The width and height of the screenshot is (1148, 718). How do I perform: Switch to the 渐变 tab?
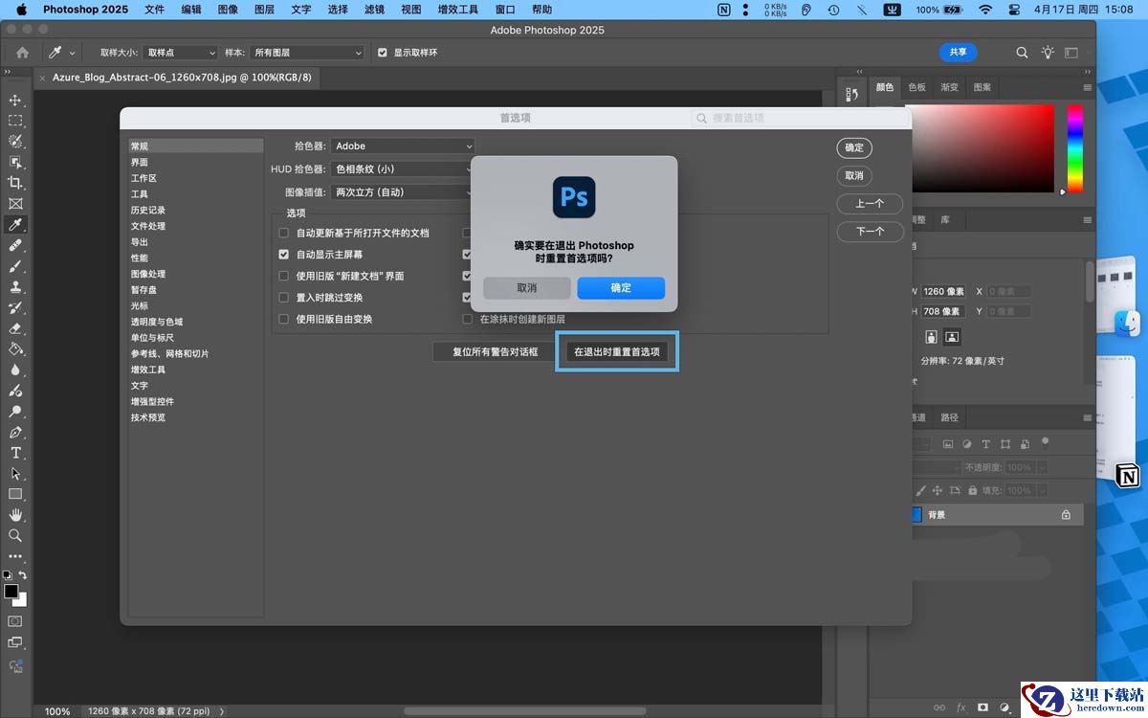949,87
